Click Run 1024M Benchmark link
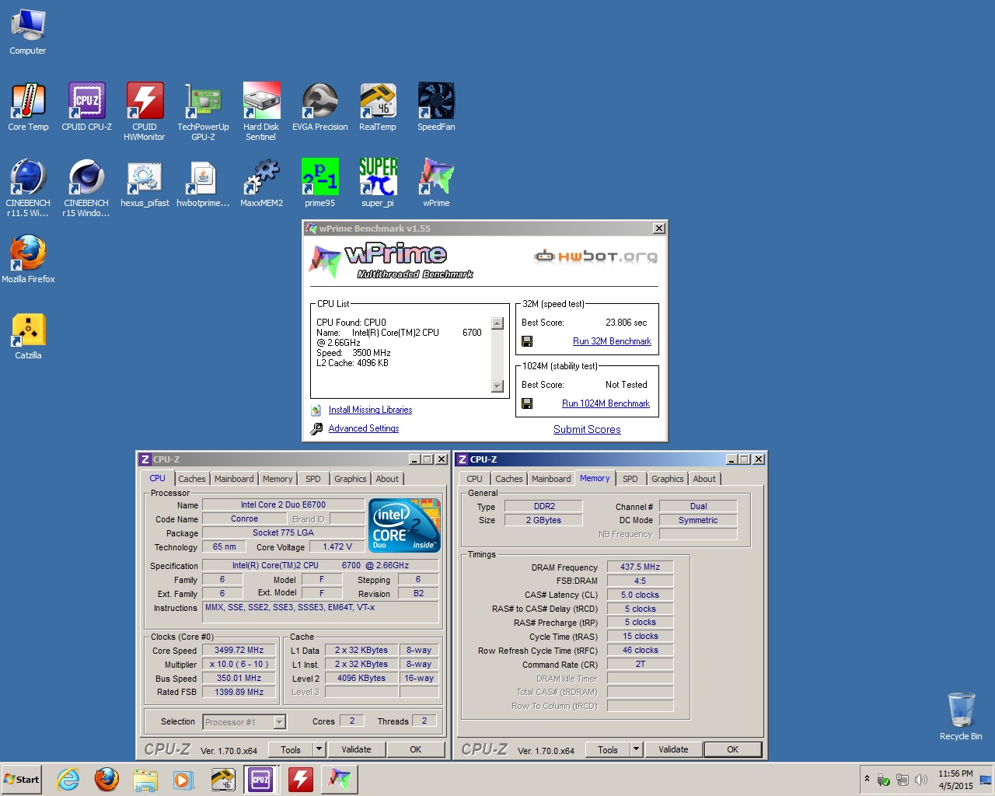995x796 pixels. pyautogui.click(x=606, y=403)
